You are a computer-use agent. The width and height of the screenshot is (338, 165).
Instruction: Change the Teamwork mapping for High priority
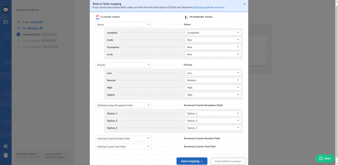tap(213, 88)
